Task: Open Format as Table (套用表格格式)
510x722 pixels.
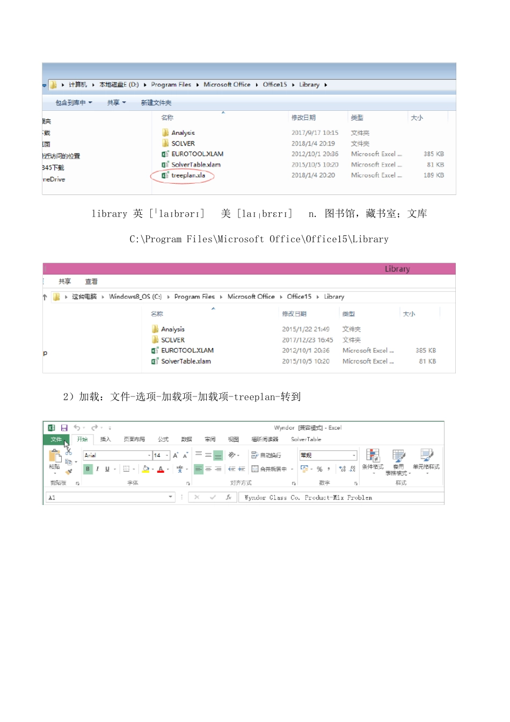Action: coord(398,463)
